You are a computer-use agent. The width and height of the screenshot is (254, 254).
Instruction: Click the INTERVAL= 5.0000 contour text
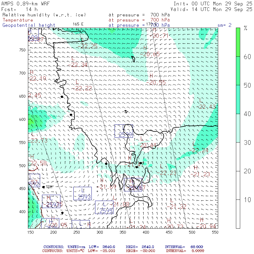[185, 251]
